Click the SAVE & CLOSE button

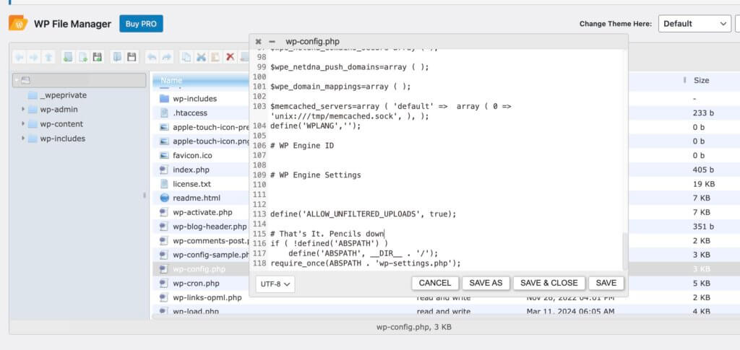click(x=549, y=283)
